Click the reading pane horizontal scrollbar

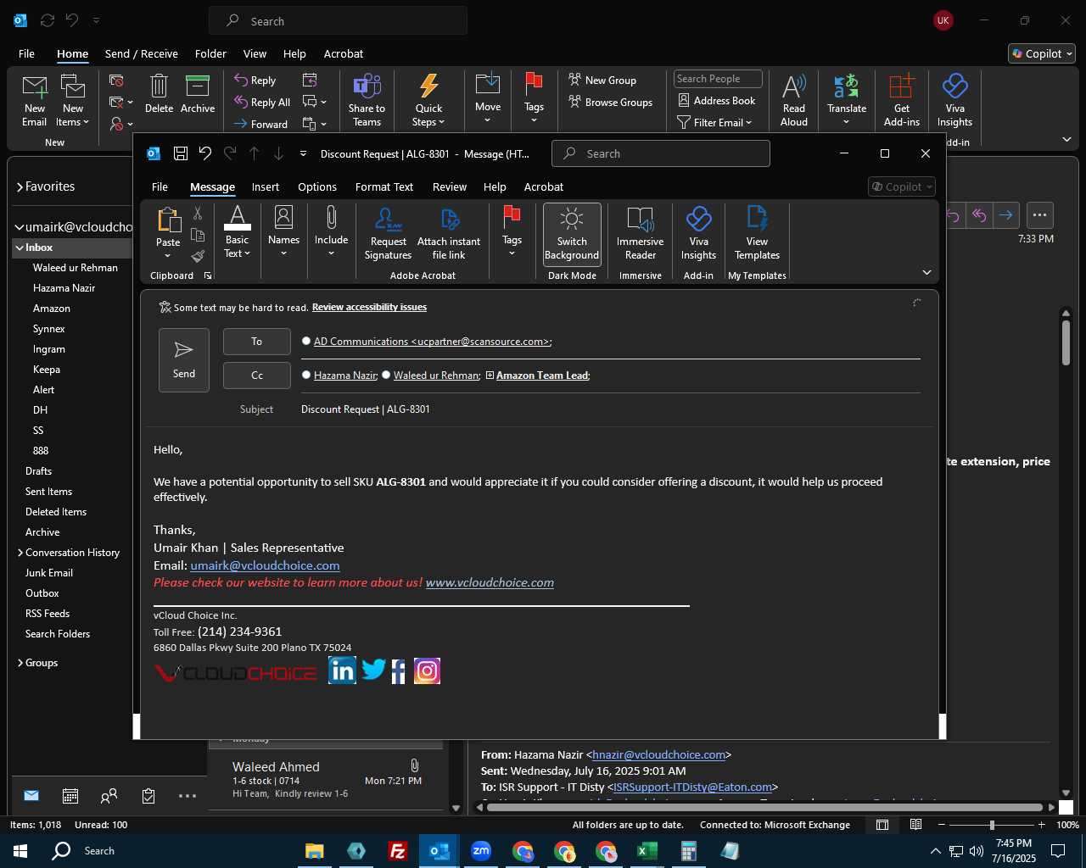point(764,807)
